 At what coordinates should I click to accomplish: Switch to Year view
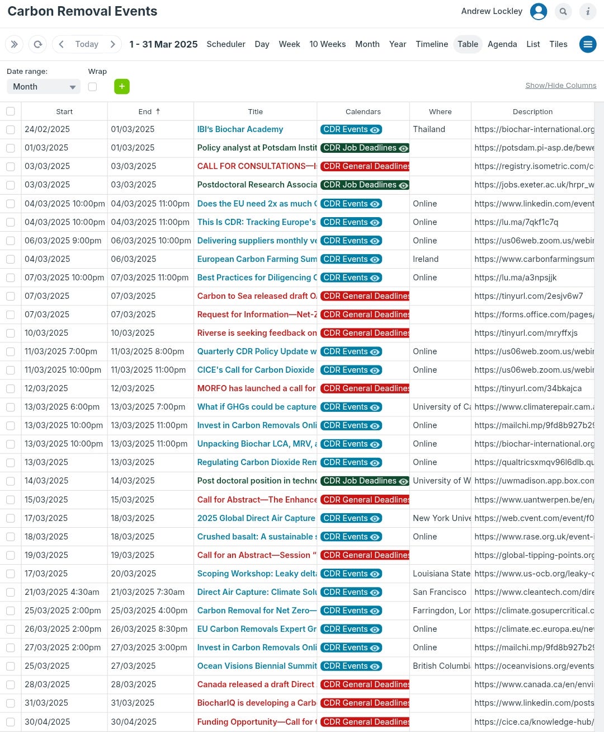click(x=398, y=44)
